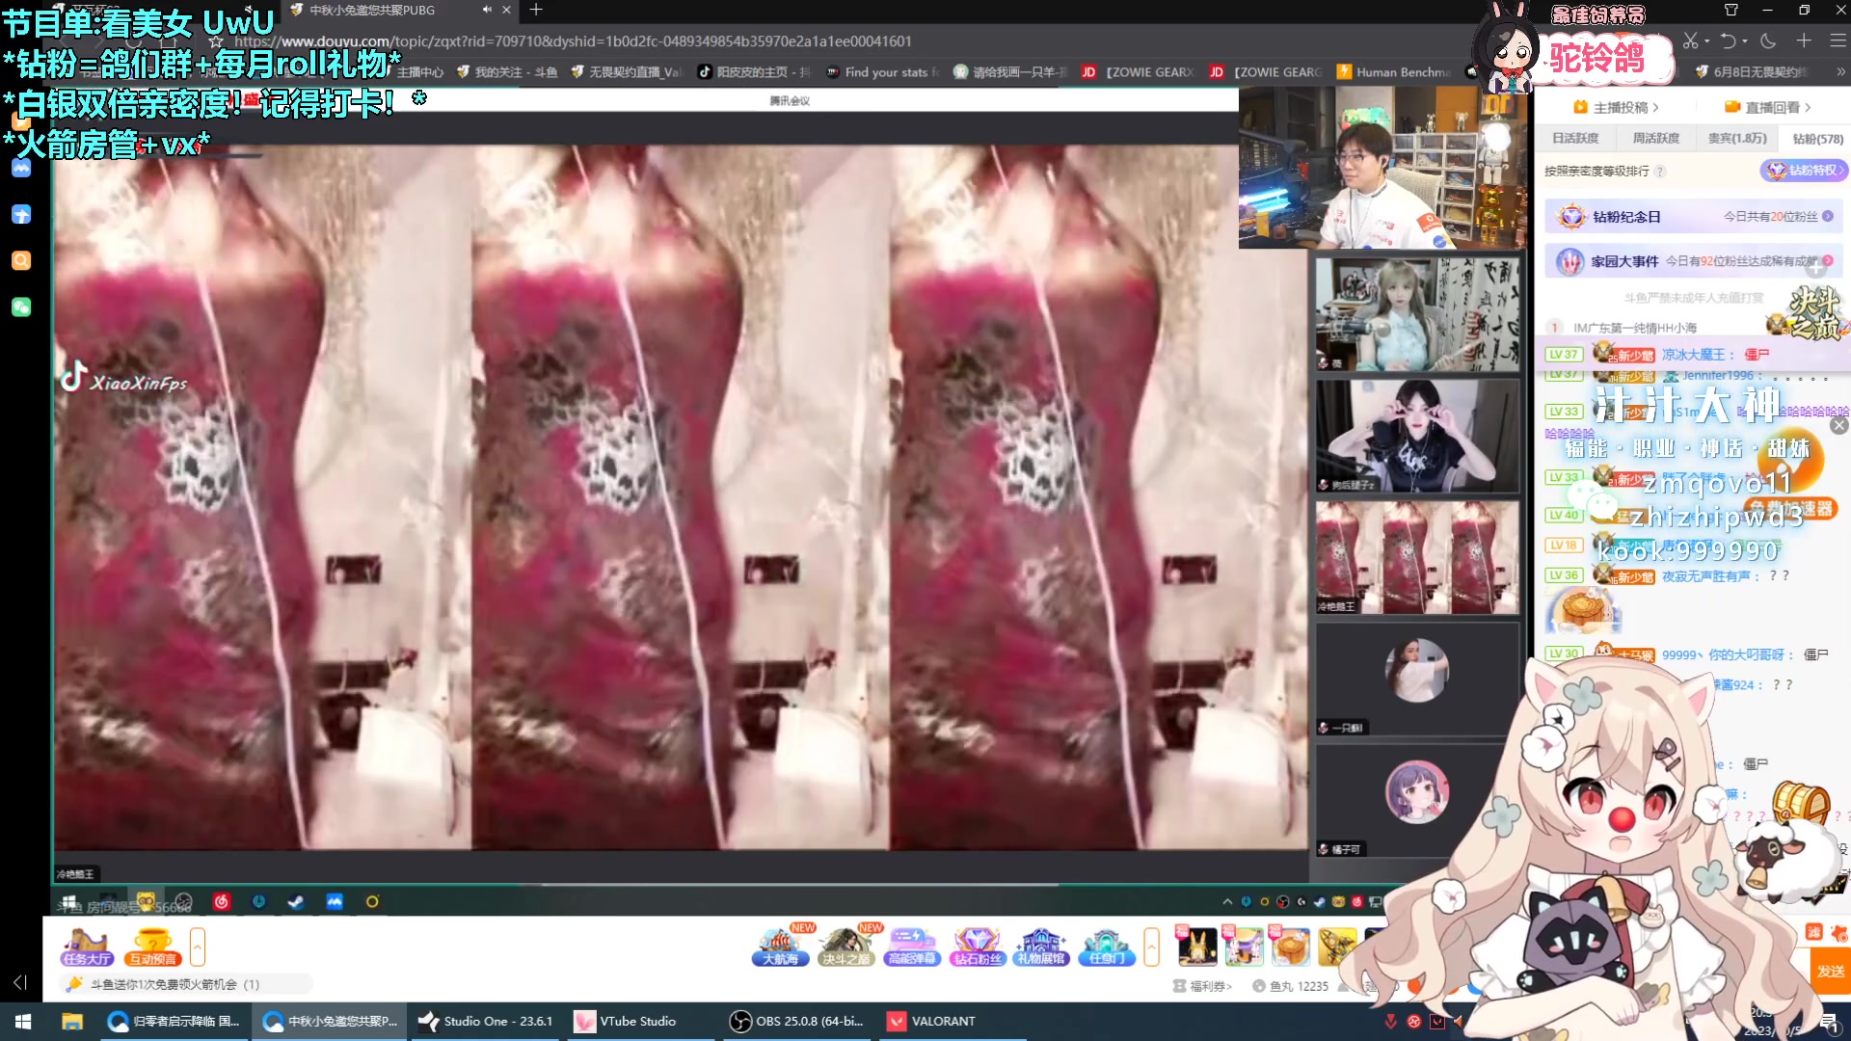The height and width of the screenshot is (1041, 1851).
Task: Switch to 贵宾(1.8万) tab
Action: pos(1737,139)
